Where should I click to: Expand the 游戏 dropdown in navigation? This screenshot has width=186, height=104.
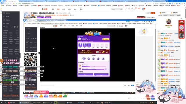75,9
